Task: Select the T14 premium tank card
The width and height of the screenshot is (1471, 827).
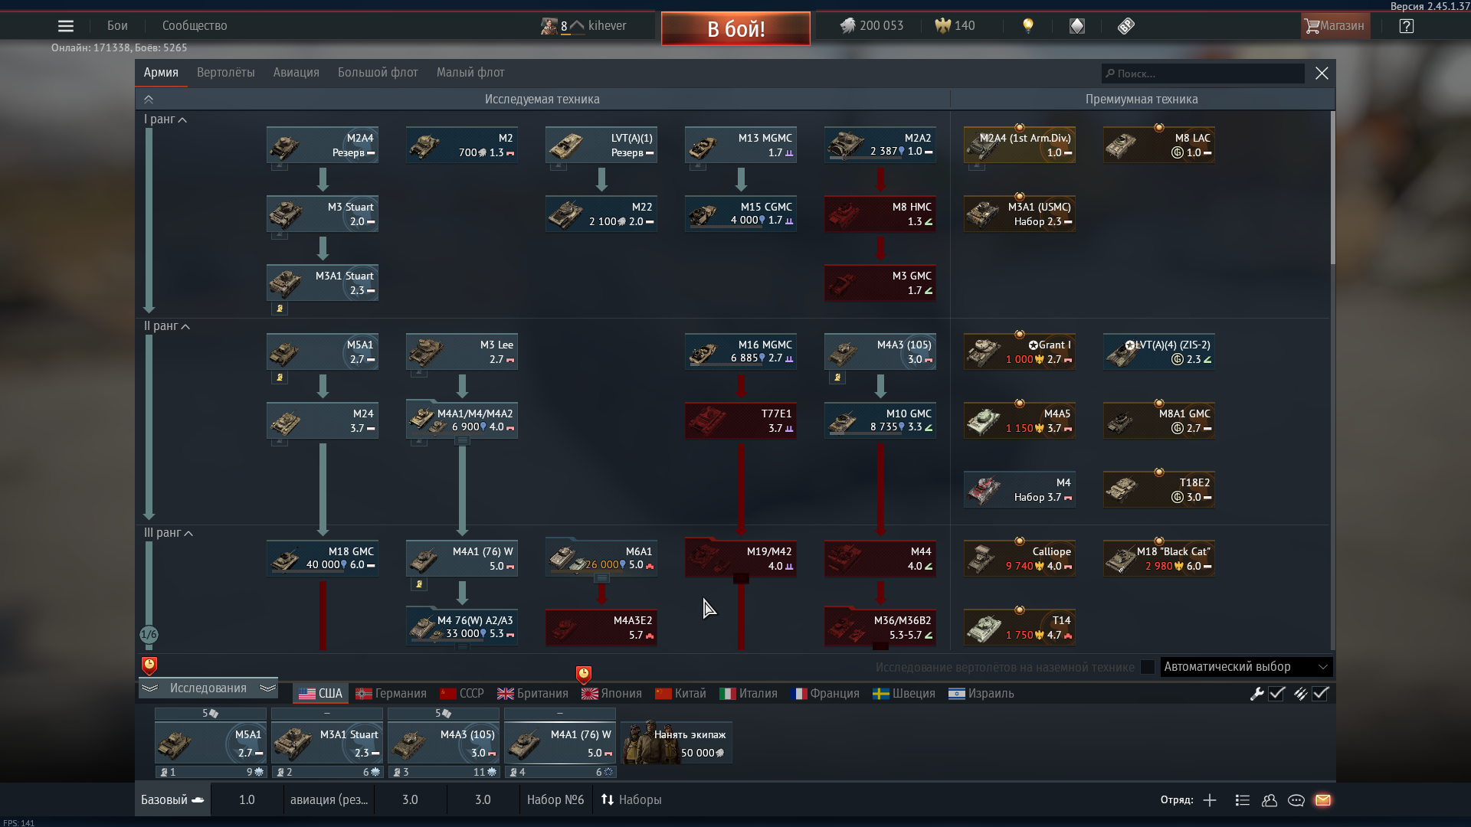Action: point(1019,627)
